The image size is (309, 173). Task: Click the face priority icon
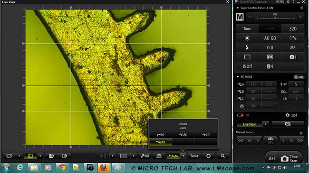pos(293,57)
